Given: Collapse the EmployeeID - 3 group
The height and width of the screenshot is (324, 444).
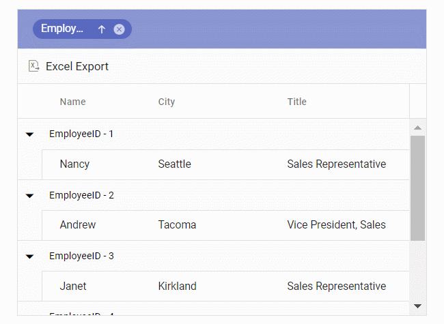Looking at the screenshot, I should coord(29,256).
